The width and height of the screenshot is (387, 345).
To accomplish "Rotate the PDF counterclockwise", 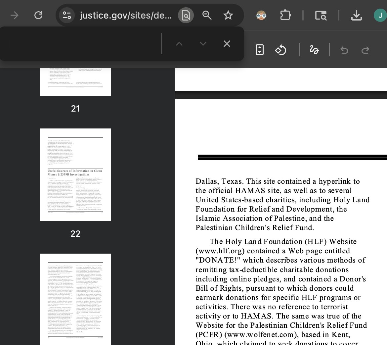I will (280, 50).
